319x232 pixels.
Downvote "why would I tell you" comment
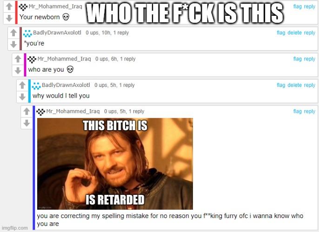point(22,97)
